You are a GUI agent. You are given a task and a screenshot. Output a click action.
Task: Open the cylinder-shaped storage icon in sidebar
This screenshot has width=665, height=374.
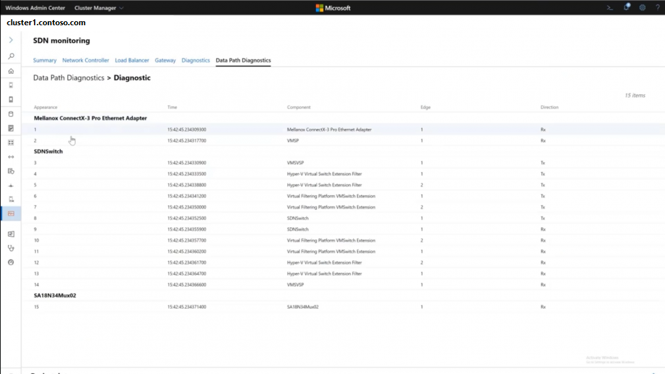[x=11, y=114]
